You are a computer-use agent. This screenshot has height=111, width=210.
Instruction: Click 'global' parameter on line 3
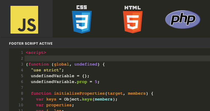[x=61, y=64]
